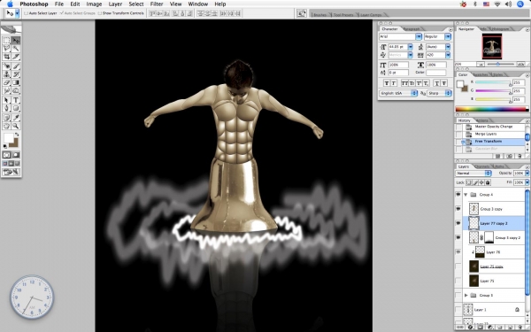Select the Lasso tool

pyautogui.click(x=6, y=49)
